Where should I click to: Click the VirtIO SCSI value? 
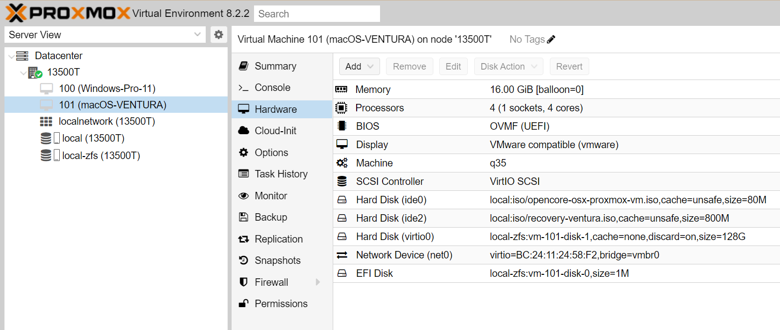pos(515,181)
